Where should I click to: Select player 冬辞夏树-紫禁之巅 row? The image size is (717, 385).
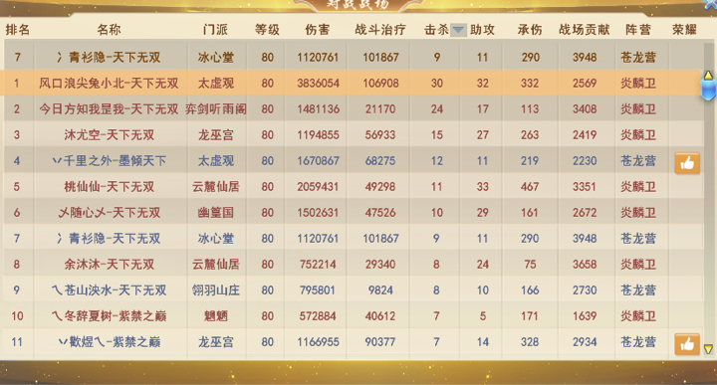point(353,315)
